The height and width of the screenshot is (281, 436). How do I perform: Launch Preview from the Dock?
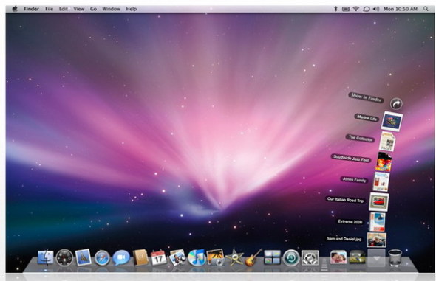[177, 257]
